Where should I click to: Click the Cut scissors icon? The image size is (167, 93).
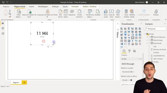pos(10,11)
